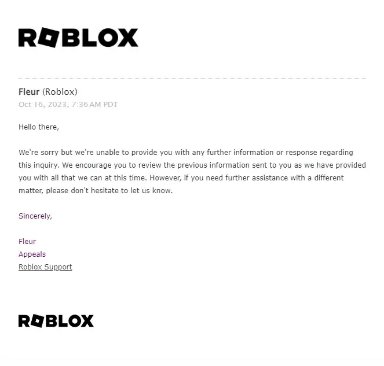This screenshot has width=384, height=366.
Task: Click the purple Fleur signature name
Action: pyautogui.click(x=27, y=242)
